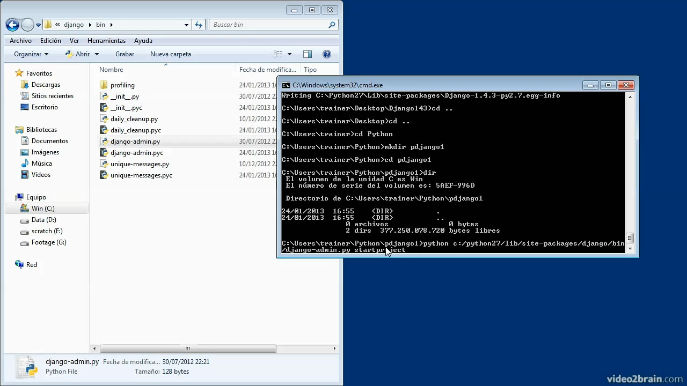Select the __init__.py file

(125, 96)
